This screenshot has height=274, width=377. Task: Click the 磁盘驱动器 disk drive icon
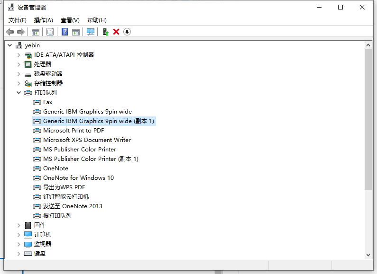click(x=28, y=74)
